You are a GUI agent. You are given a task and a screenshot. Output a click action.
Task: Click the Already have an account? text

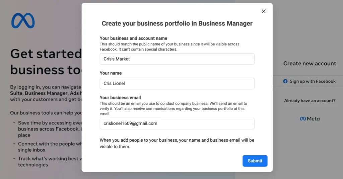pos(310,101)
